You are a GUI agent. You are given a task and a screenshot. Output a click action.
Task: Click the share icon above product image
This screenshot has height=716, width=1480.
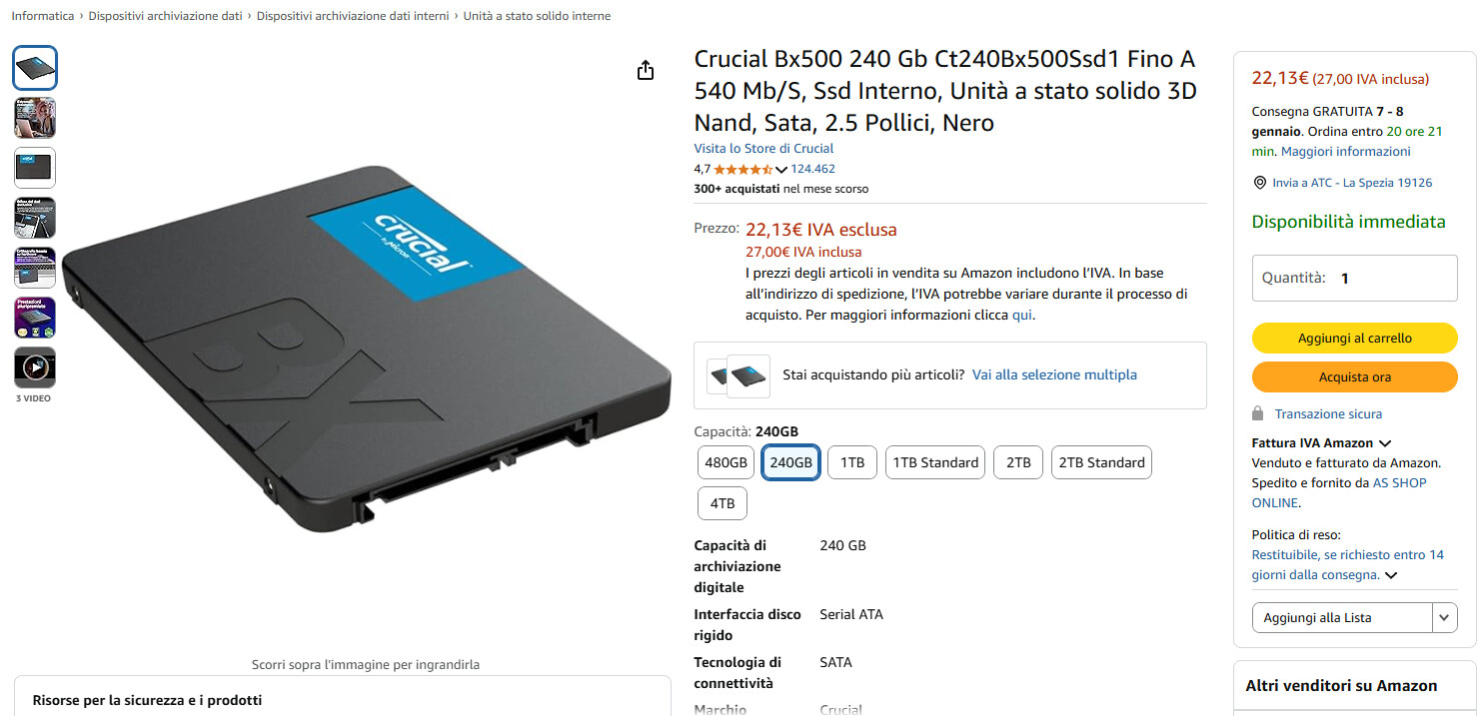646,70
